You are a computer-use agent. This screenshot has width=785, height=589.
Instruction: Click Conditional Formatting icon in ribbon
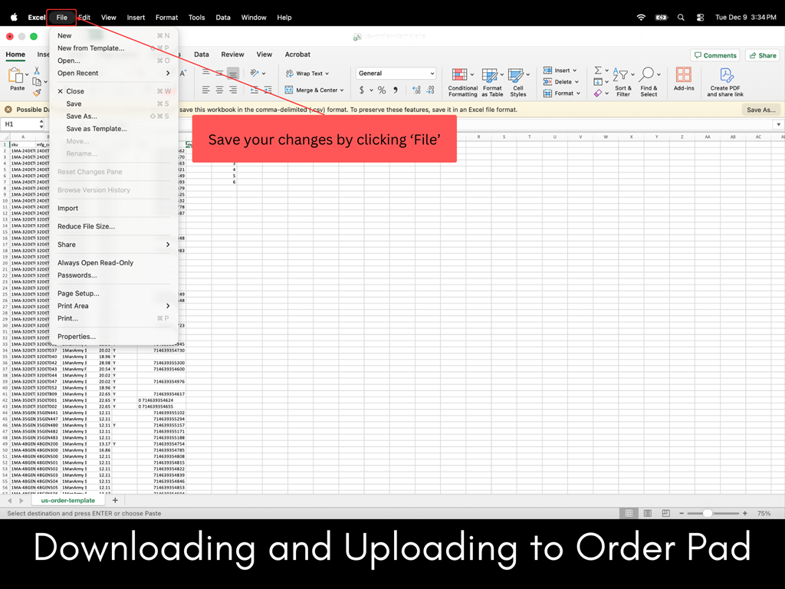coord(460,75)
